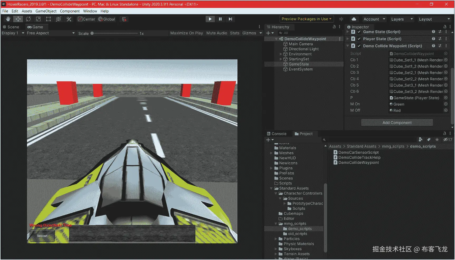Toggle Stats overlay

pyautogui.click(x=235, y=33)
